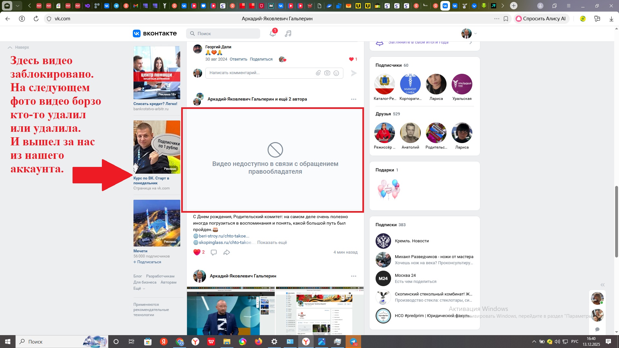This screenshot has height=348, width=619.
Task: Bookmark the page in the address bar
Action: 506,19
